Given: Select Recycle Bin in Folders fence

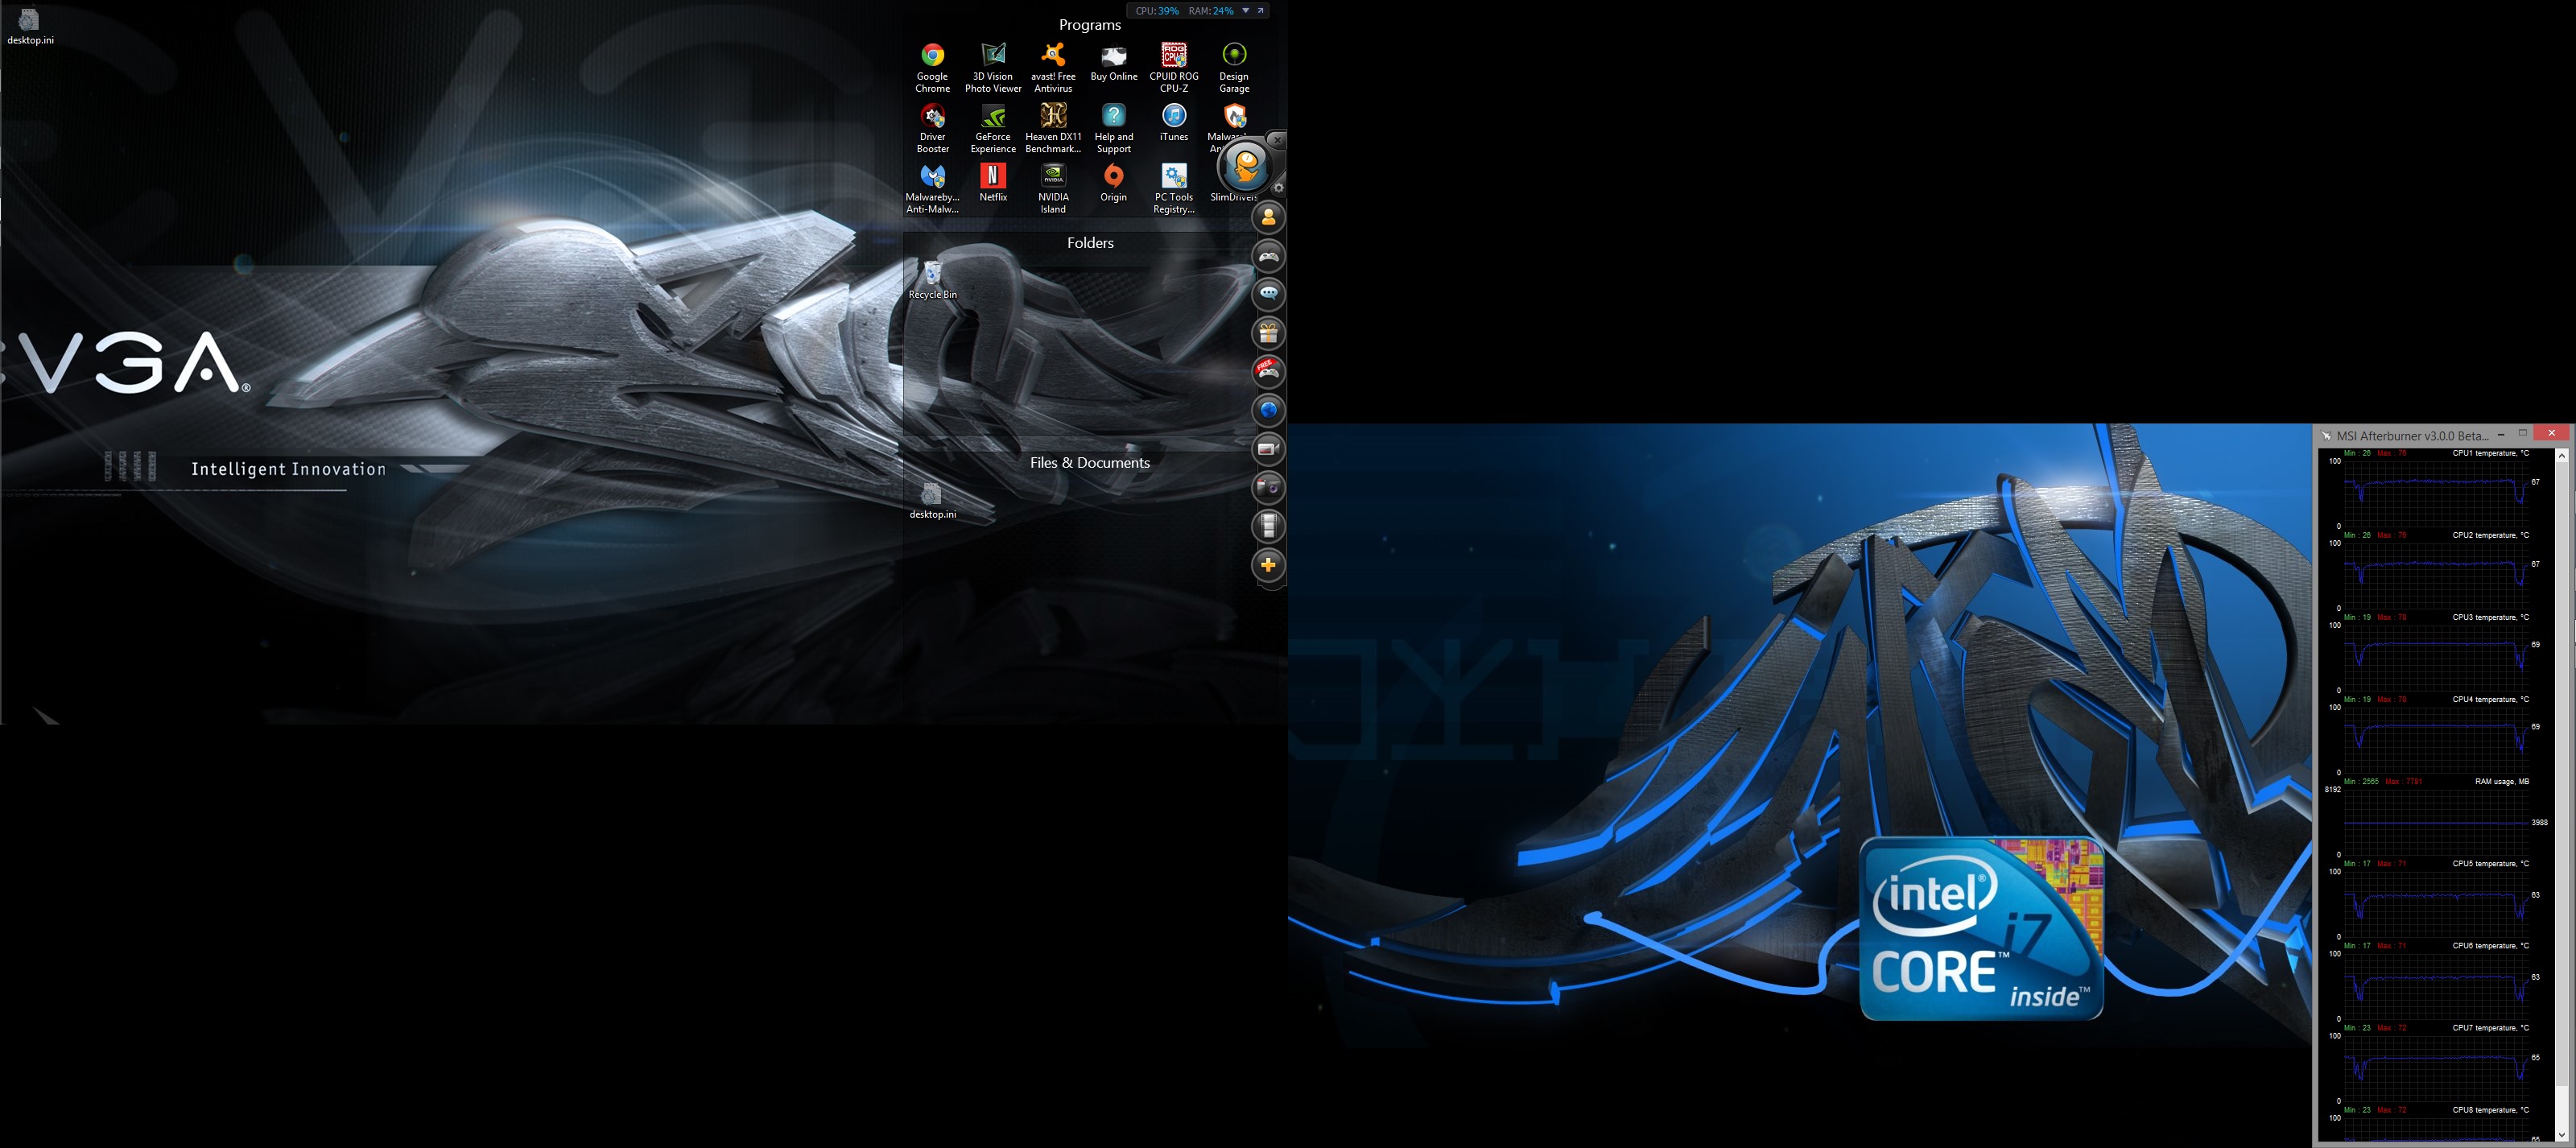Looking at the screenshot, I should point(932,279).
